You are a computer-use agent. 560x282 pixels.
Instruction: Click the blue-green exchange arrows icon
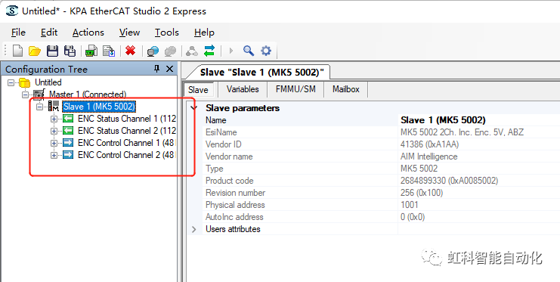pos(209,51)
